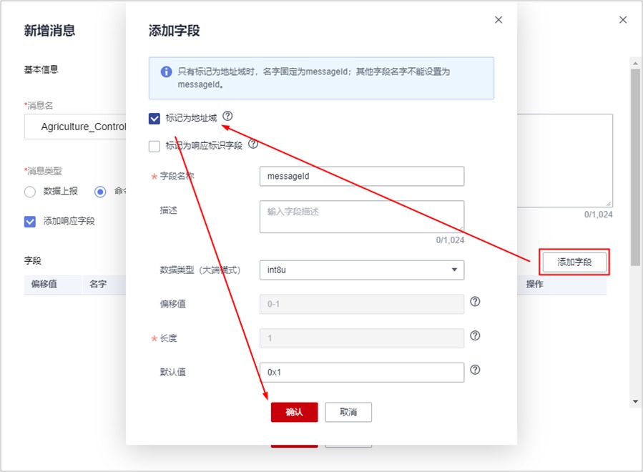Viewport: 643px width, 472px height.
Task: Close the 新增消息 panel with X
Action: click(x=623, y=20)
